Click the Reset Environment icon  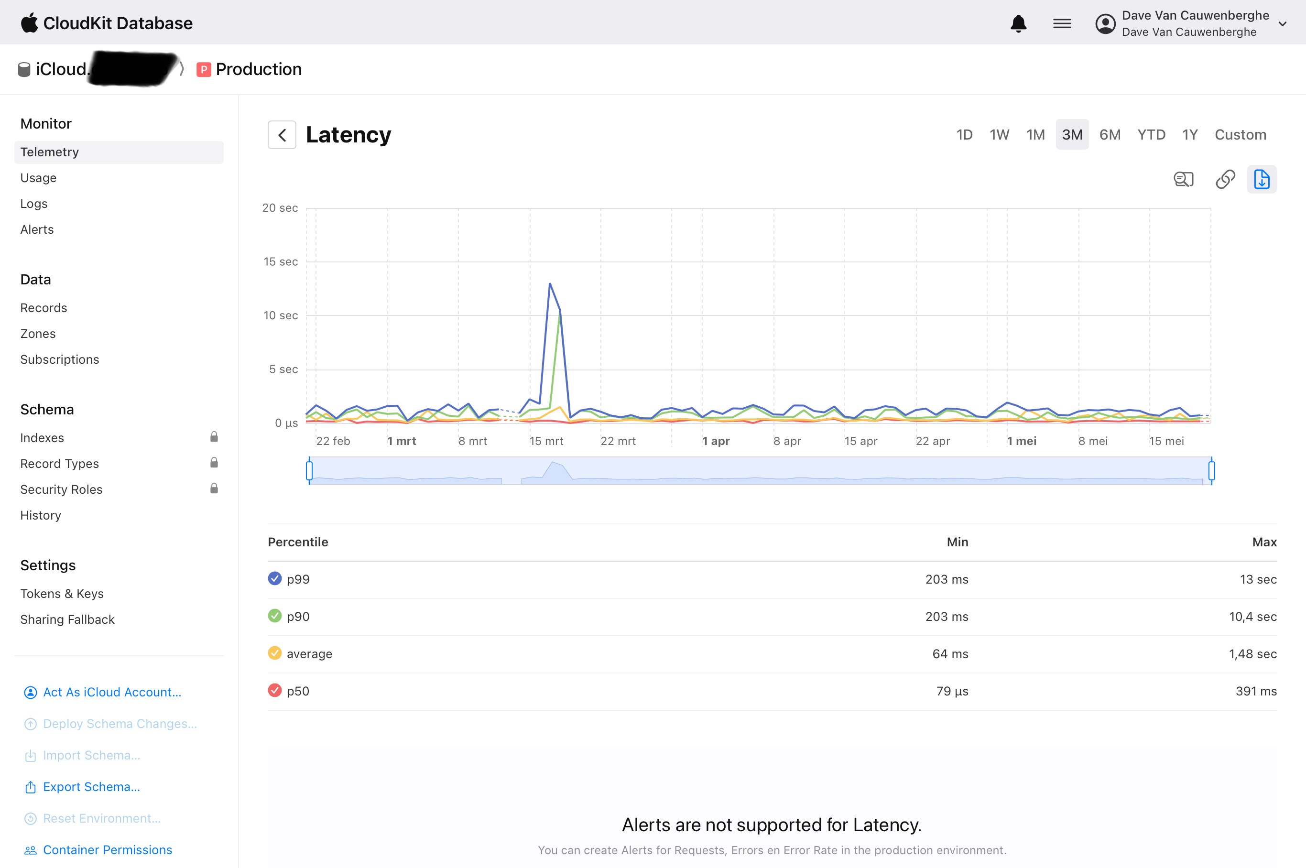pyautogui.click(x=31, y=819)
